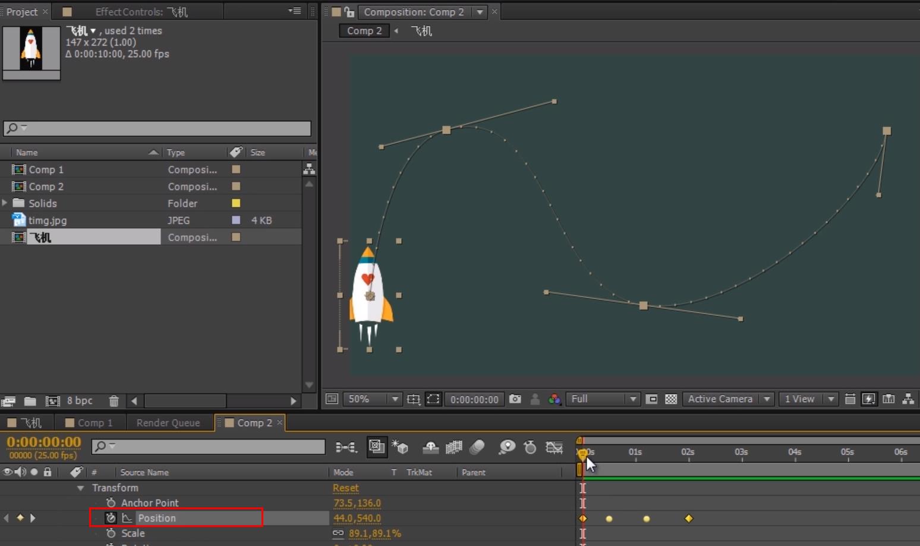Toggle the transparency grid in the viewer
Viewport: 920px width, 546px height.
point(671,399)
